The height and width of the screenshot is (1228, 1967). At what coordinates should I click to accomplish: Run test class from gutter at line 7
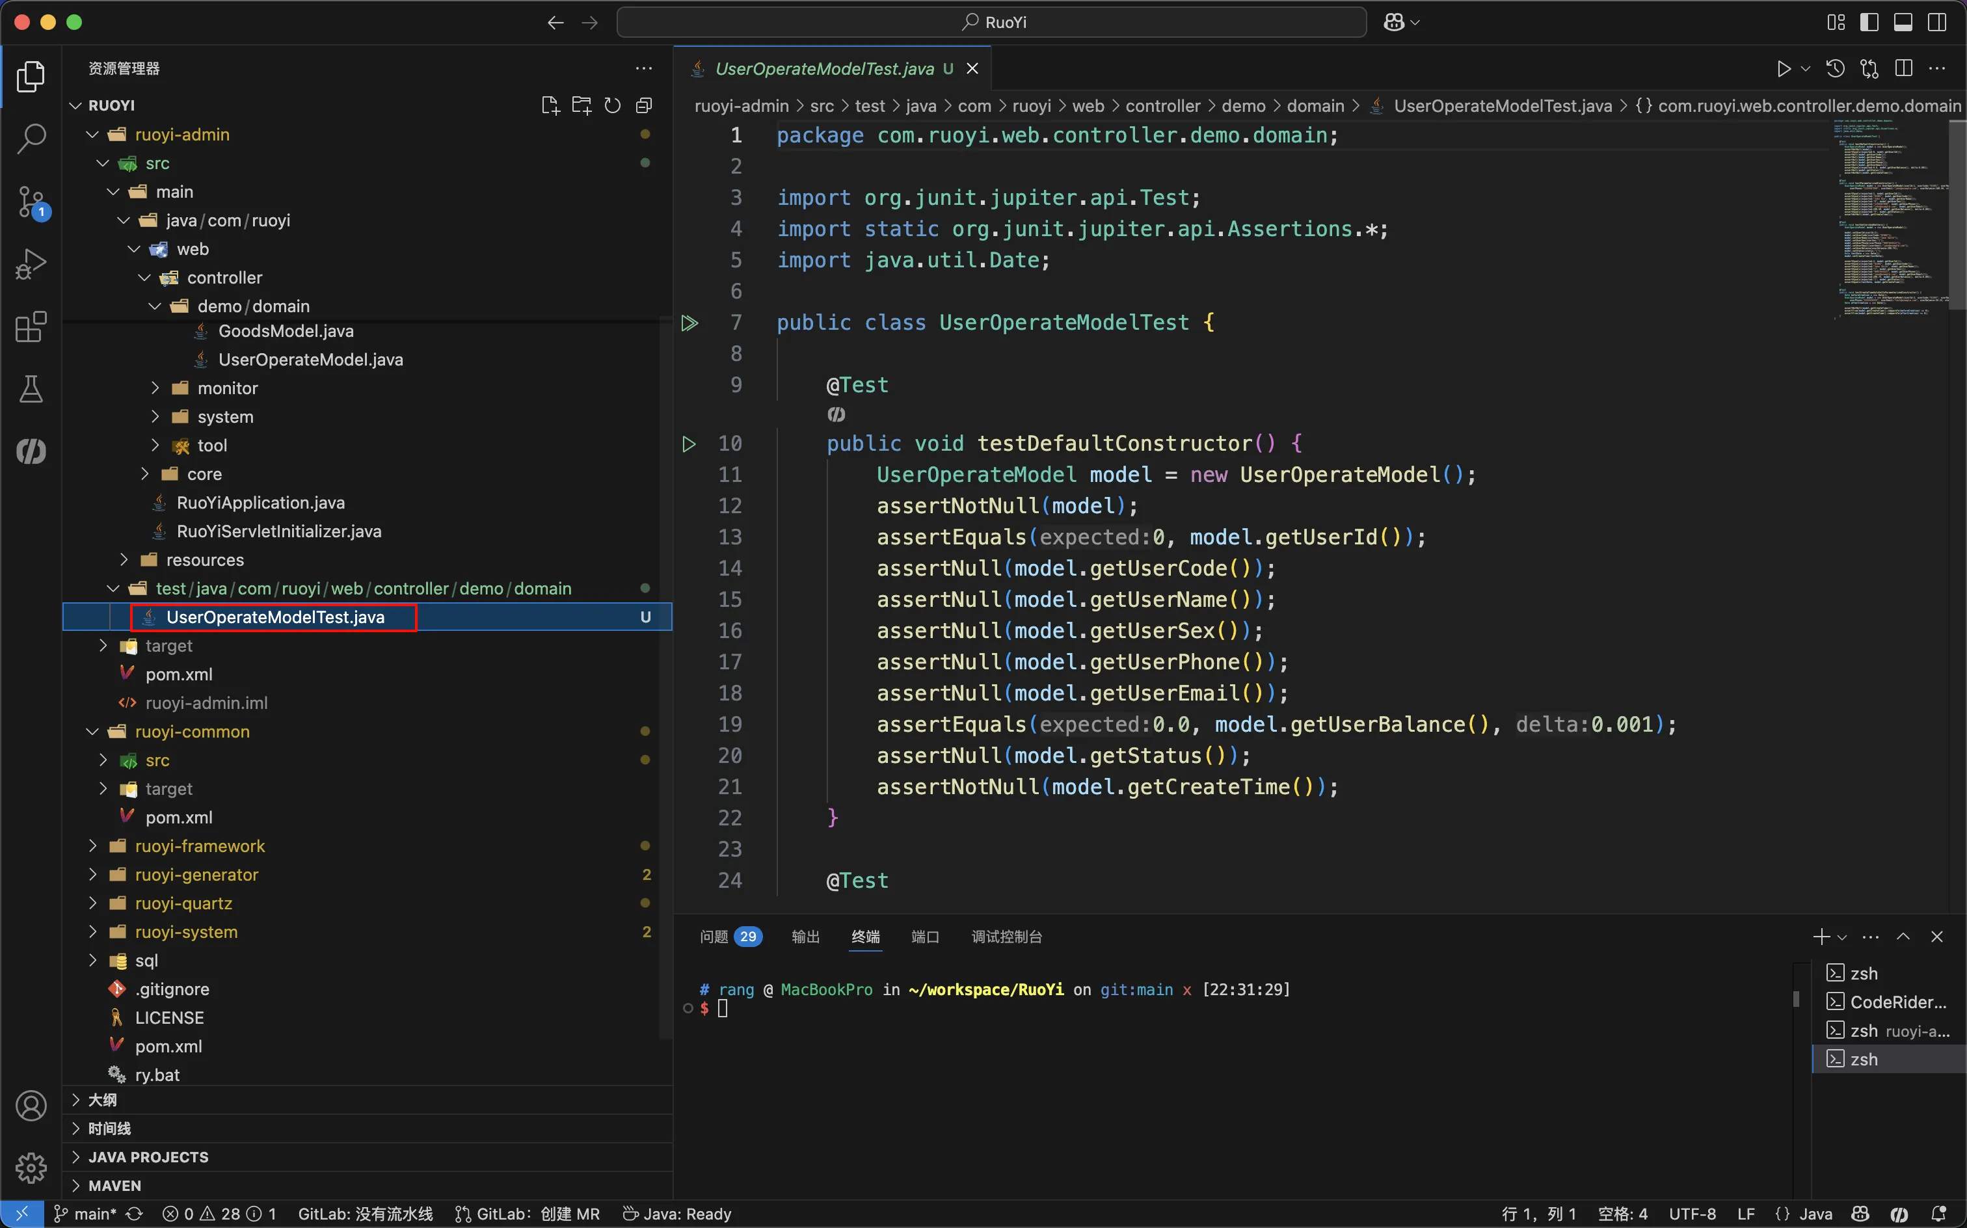pyautogui.click(x=689, y=323)
